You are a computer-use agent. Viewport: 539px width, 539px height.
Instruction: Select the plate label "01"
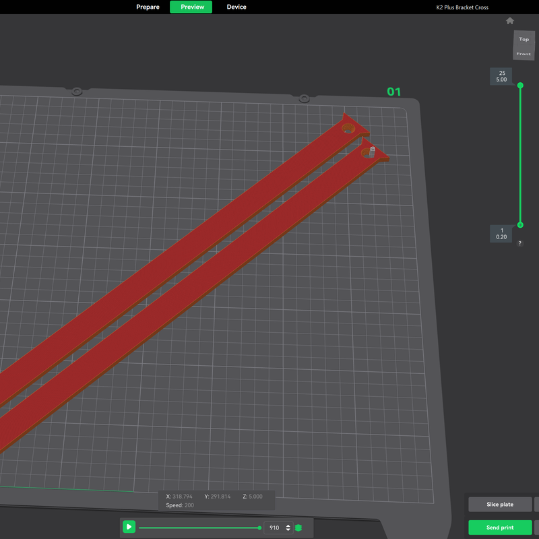point(393,92)
